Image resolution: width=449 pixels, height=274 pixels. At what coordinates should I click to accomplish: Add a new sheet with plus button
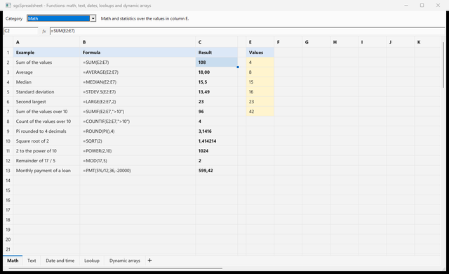pyautogui.click(x=149, y=260)
